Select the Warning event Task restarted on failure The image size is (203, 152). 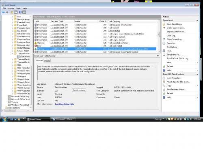point(95,43)
